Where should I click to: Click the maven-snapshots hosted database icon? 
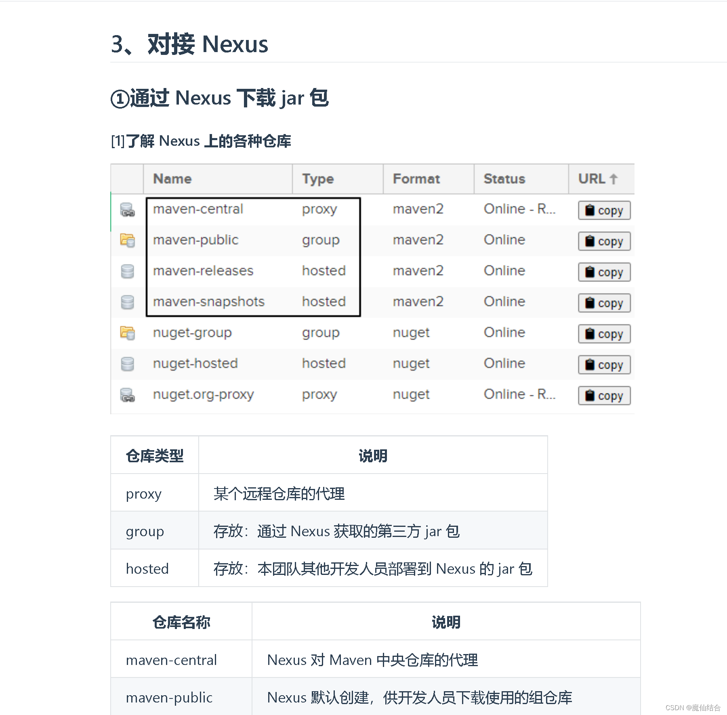127,302
